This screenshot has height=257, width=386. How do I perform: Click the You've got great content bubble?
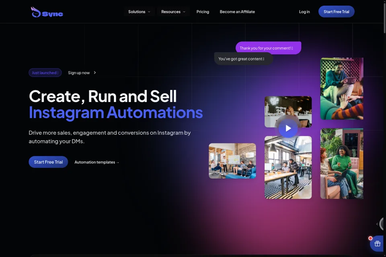(x=243, y=59)
